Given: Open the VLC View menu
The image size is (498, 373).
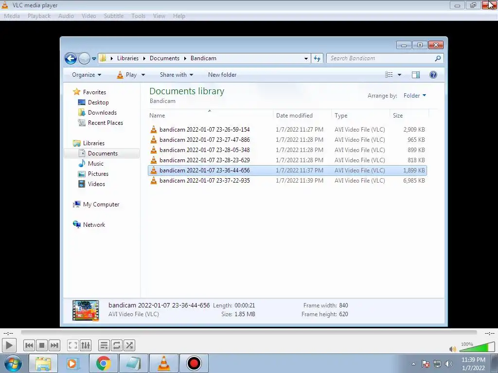Looking at the screenshot, I should point(159,16).
